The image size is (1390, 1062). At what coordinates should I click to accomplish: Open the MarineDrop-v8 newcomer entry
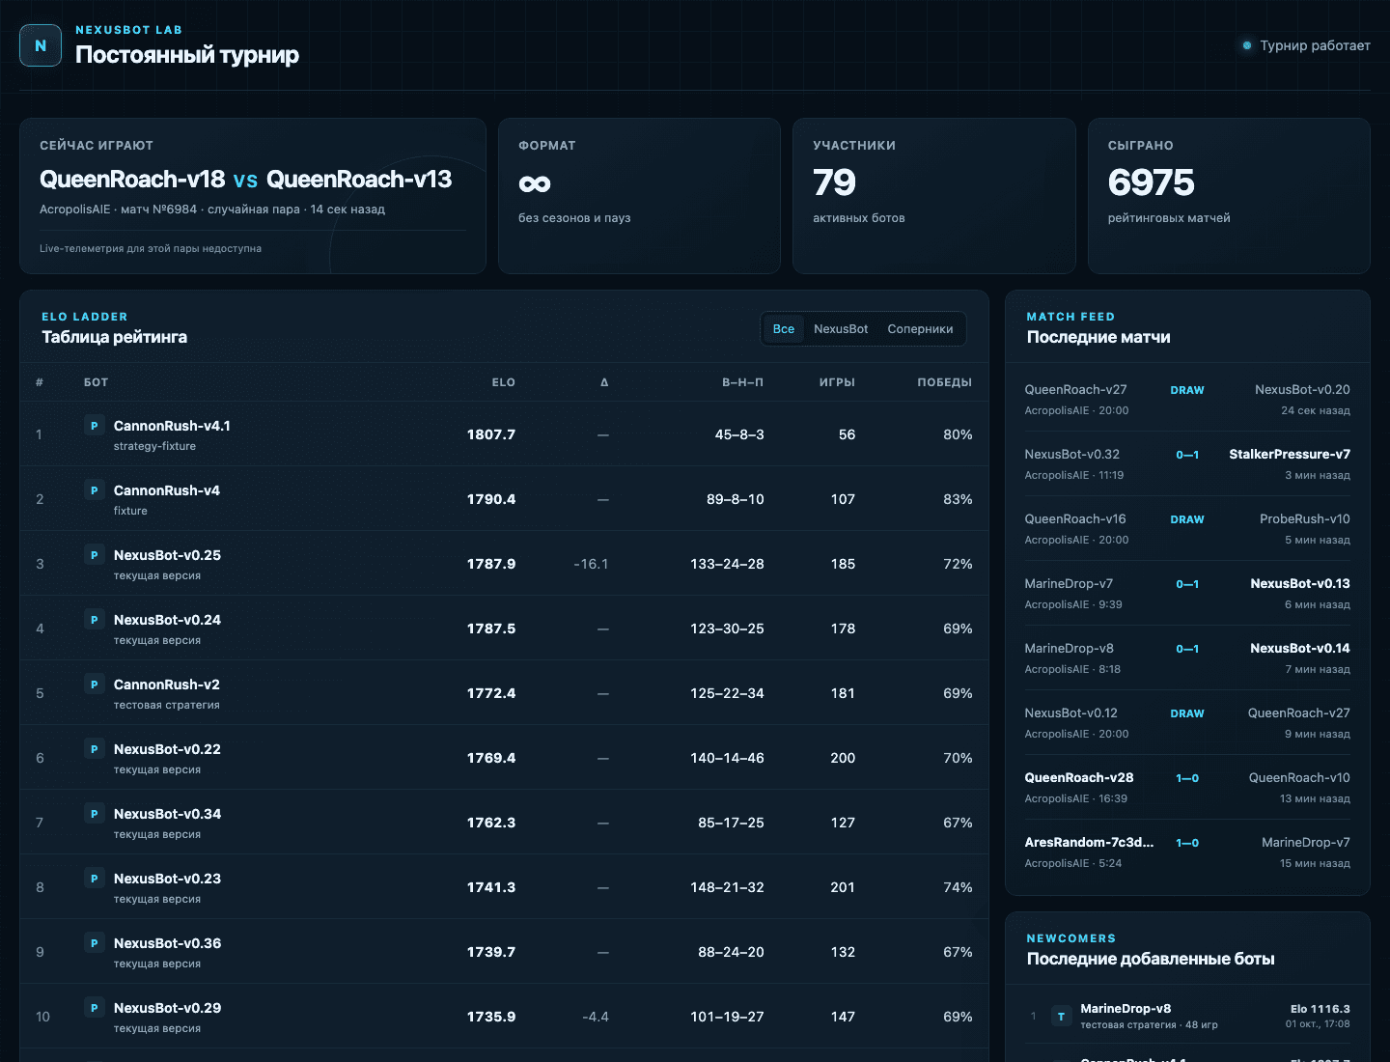click(x=1187, y=1016)
